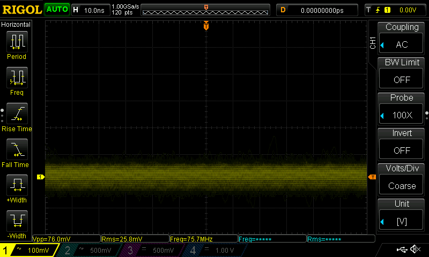Click the RIGOL logo
The image size is (429, 257).
click(x=21, y=10)
